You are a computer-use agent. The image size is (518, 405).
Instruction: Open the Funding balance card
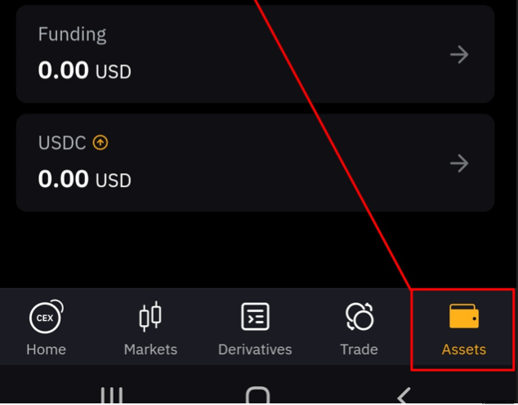click(255, 54)
